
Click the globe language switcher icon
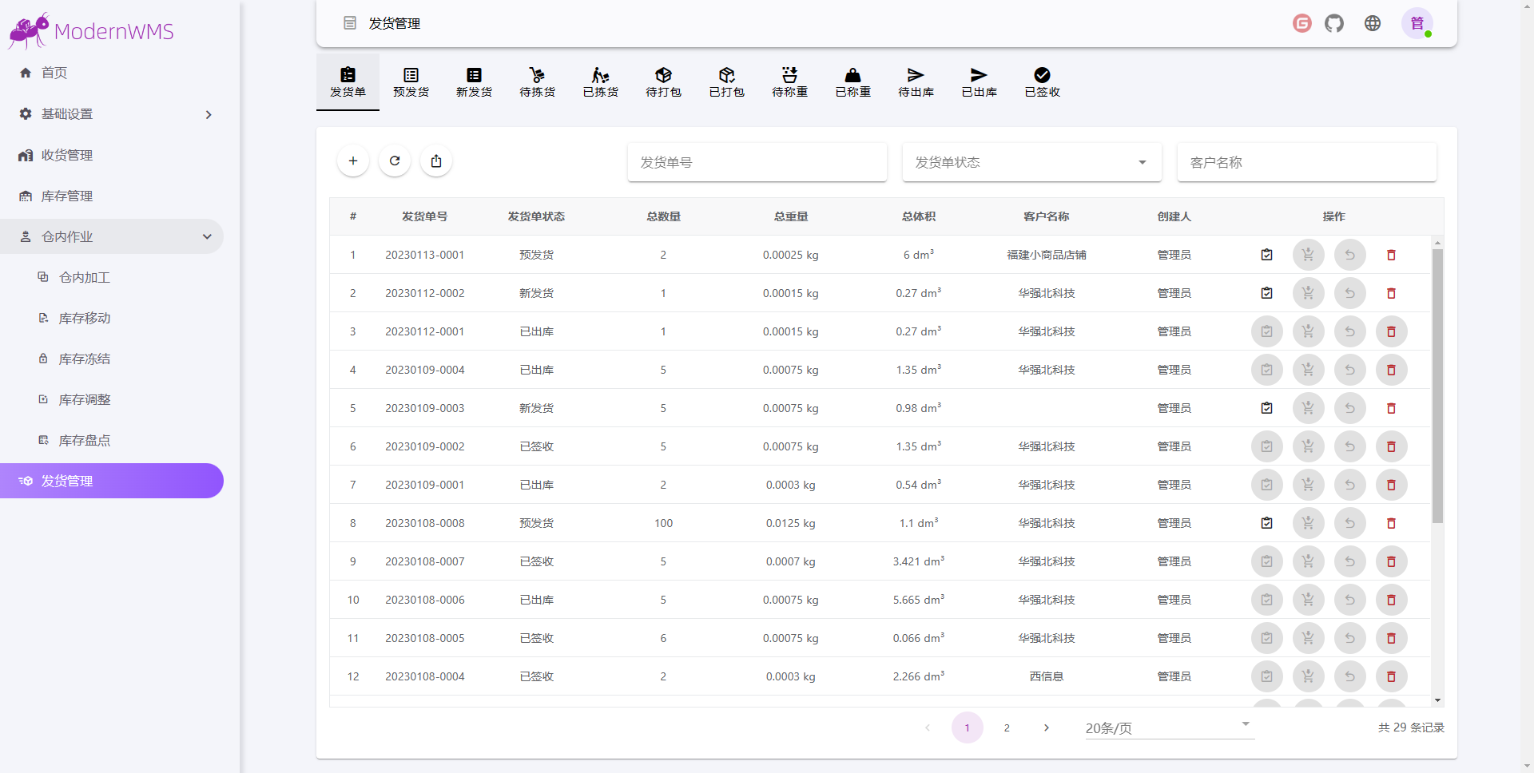[x=1373, y=23]
